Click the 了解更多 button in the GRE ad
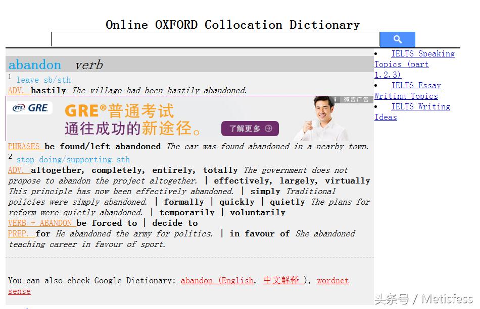Image resolution: width=480 pixels, height=309 pixels. [x=250, y=129]
